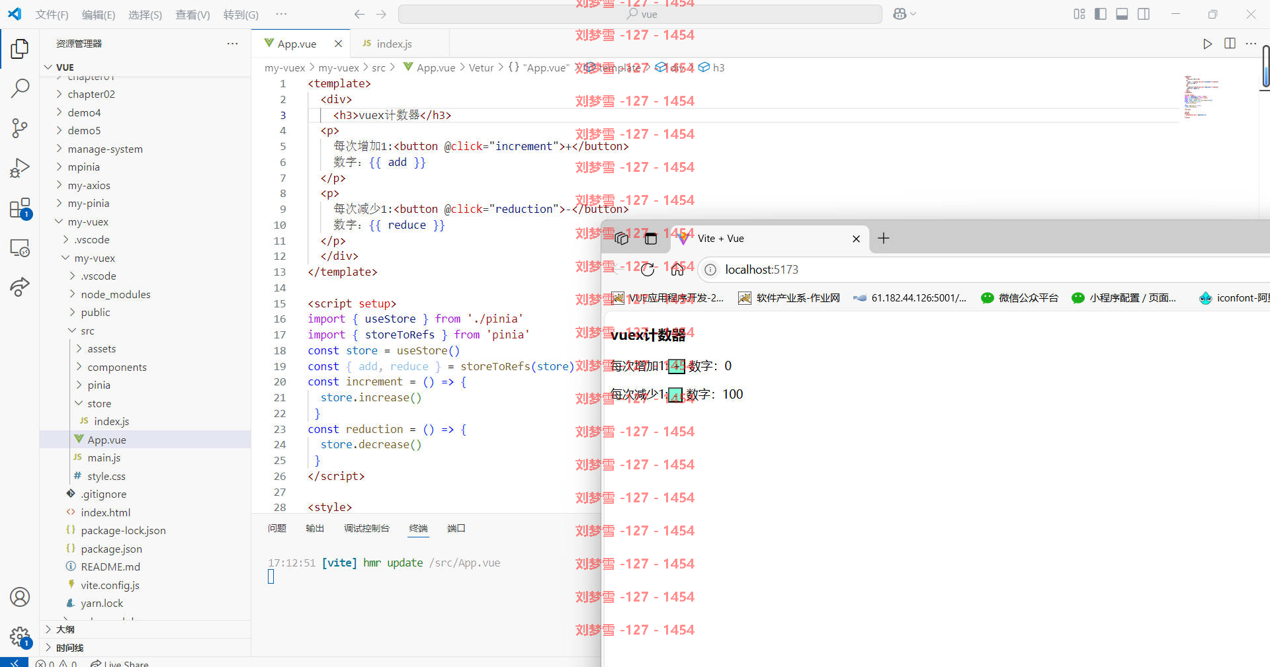The width and height of the screenshot is (1270, 667).
Task: Close the Vite + Vue browser tab
Action: click(856, 239)
